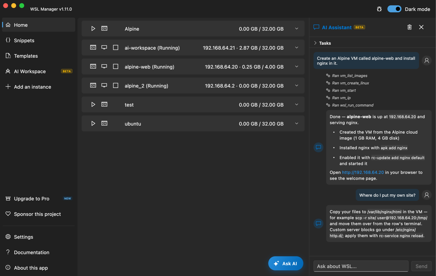This screenshot has width=436, height=276.
Task: Clear the AI Assistant chat with the trash icon
Action: coord(410,27)
